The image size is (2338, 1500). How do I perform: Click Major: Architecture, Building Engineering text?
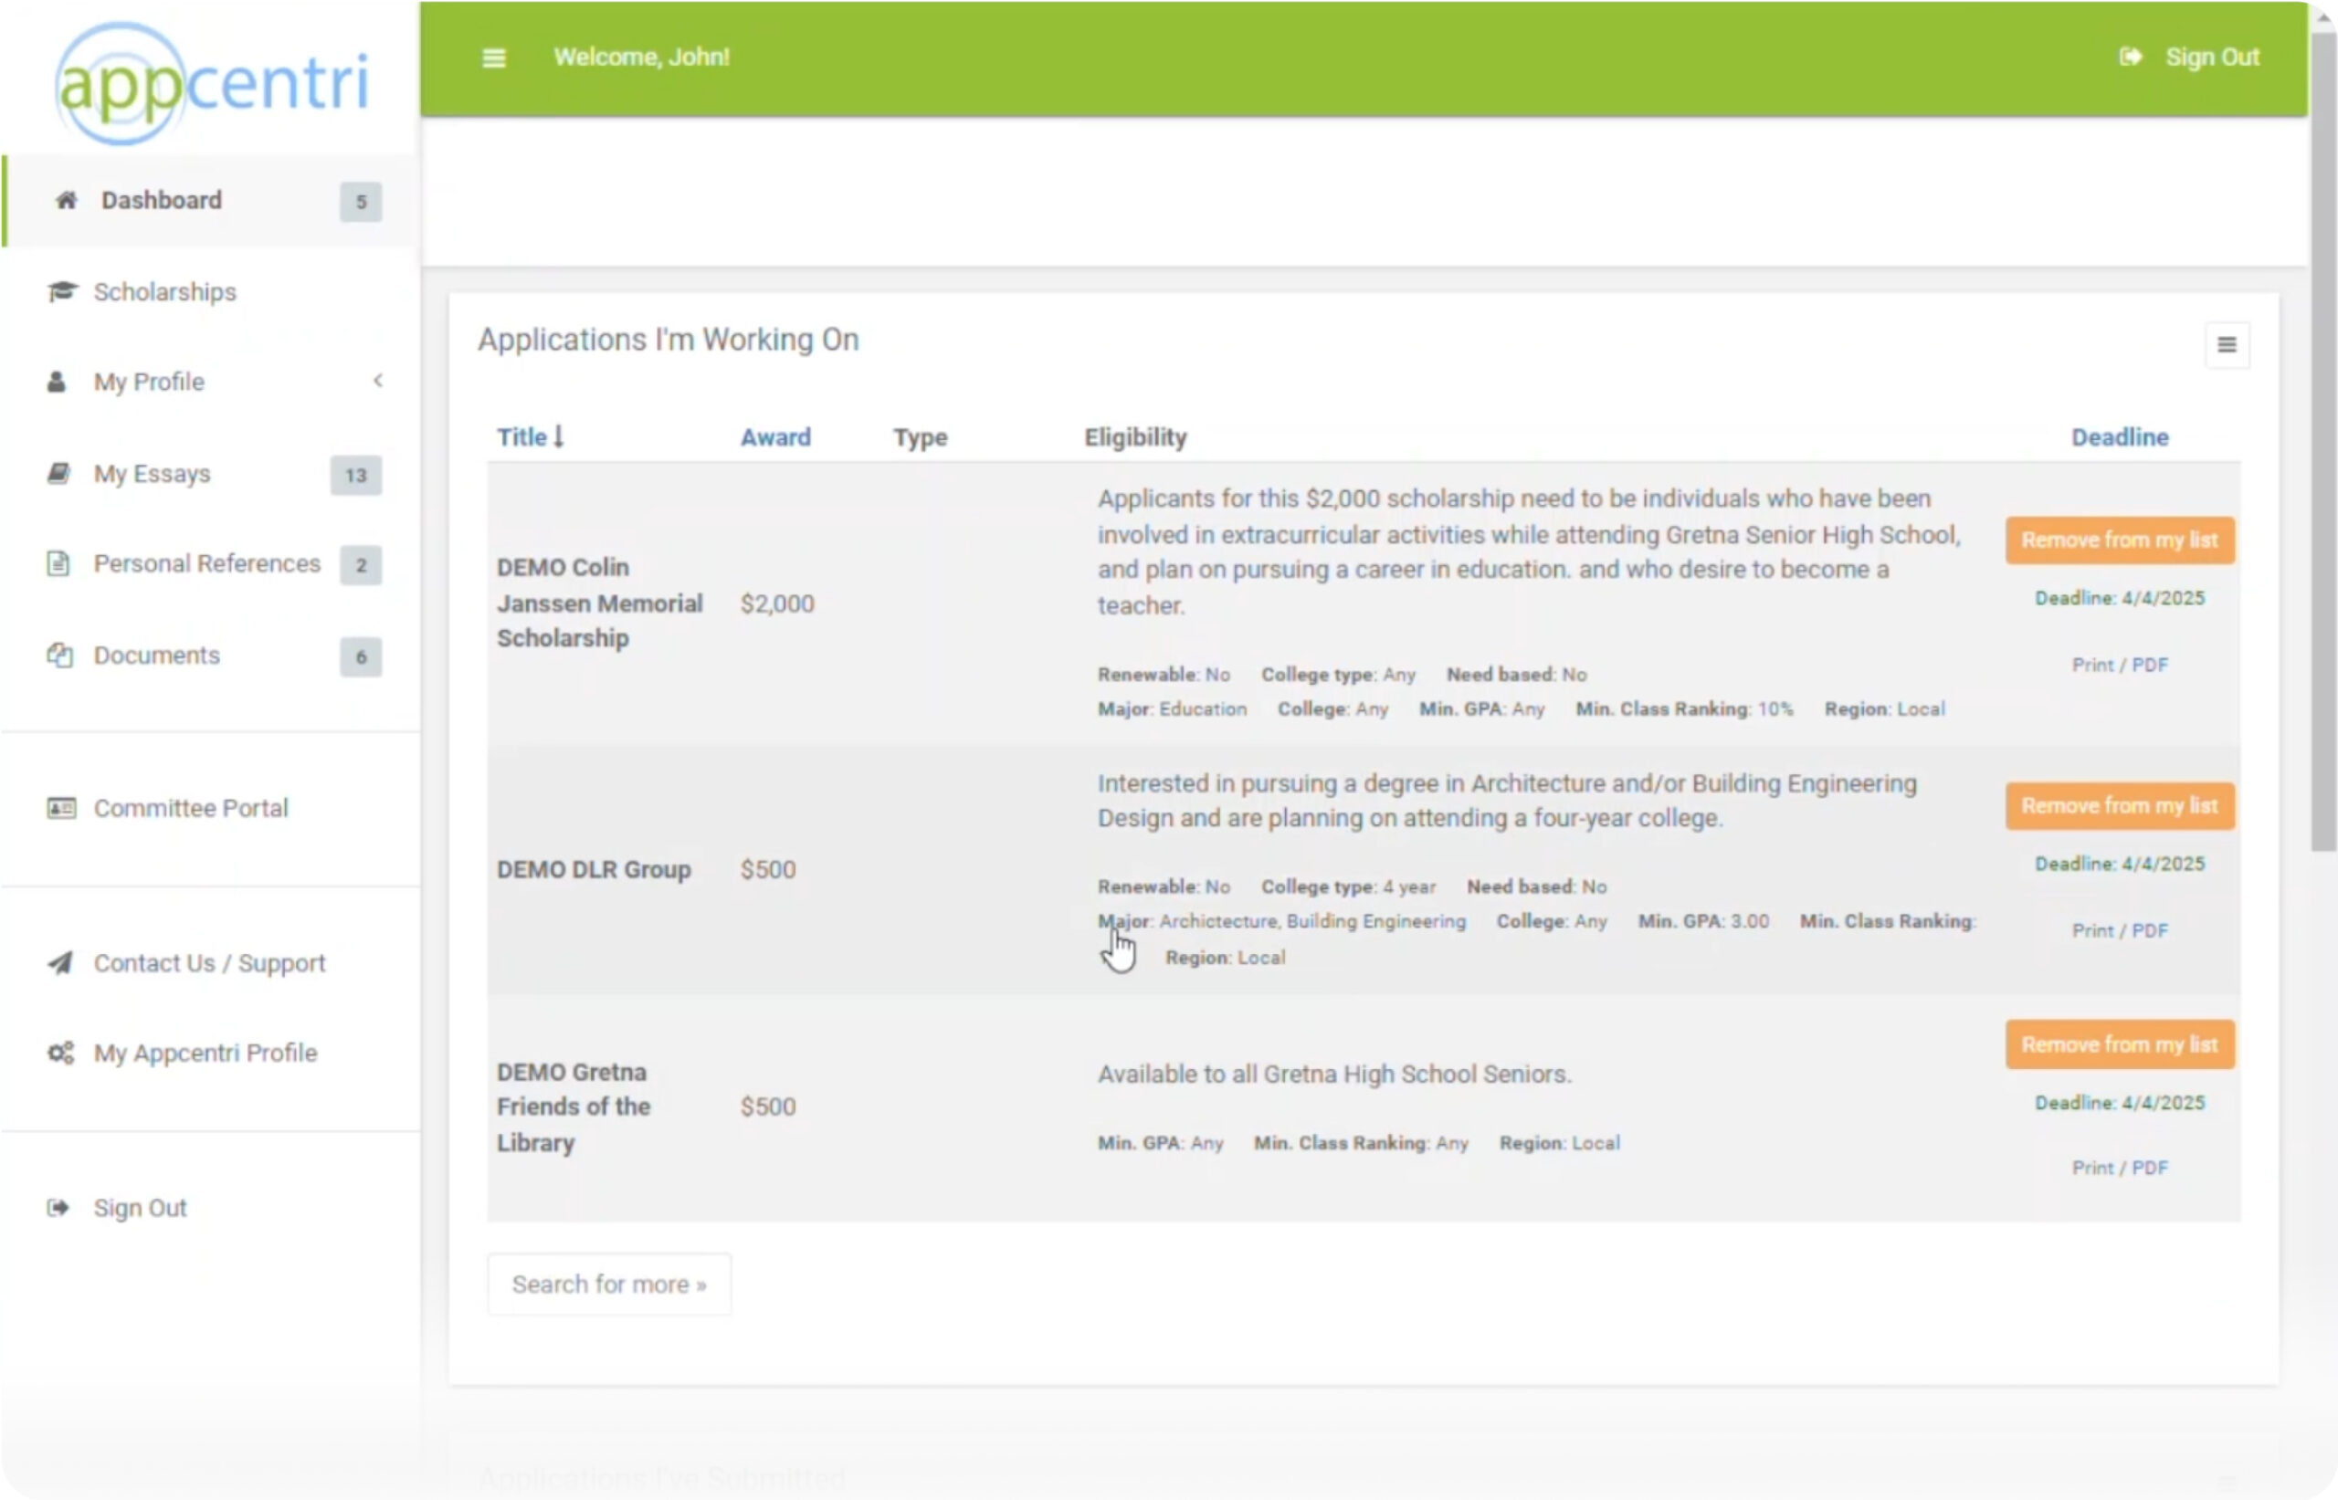1282,920
